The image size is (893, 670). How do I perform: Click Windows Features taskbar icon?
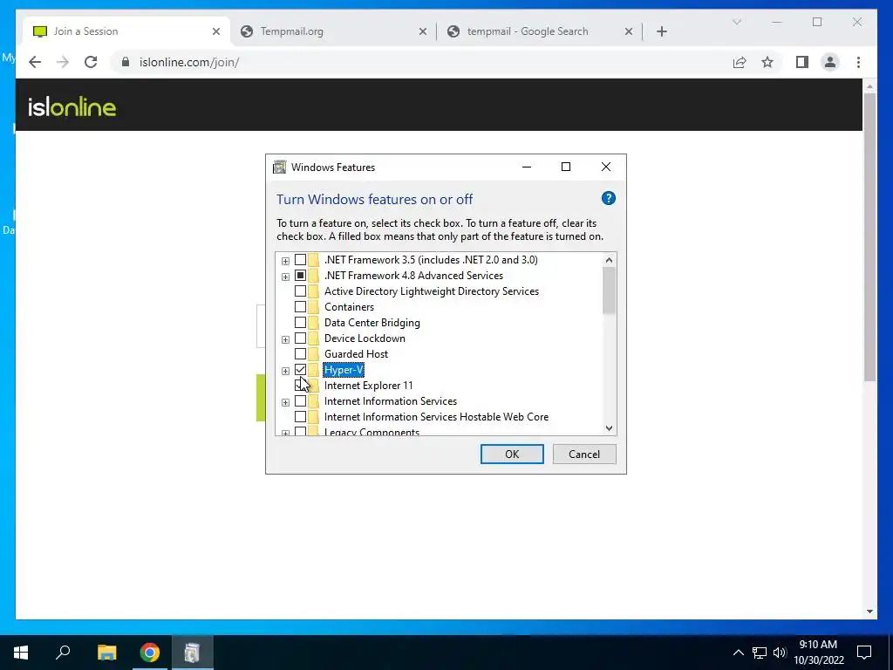click(193, 653)
